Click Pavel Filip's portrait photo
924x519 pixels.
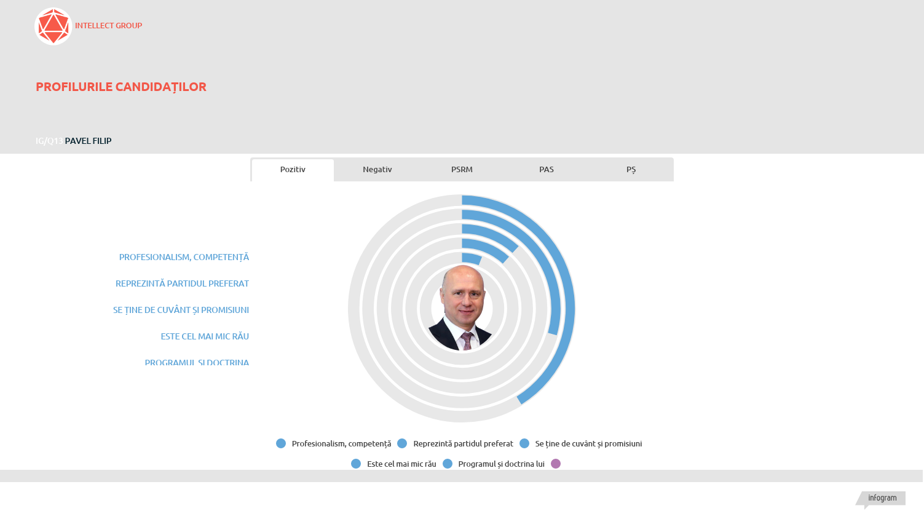[462, 308]
